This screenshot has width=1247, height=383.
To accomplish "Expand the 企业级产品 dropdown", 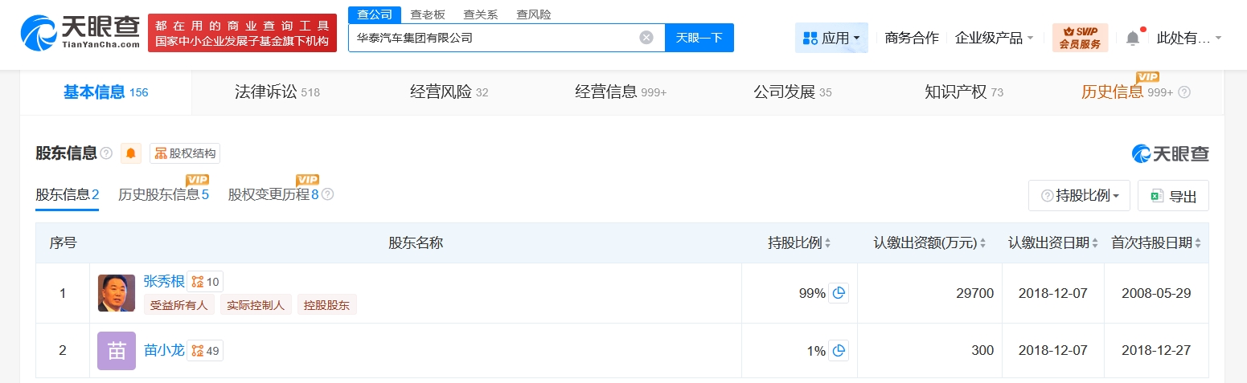I will click(x=994, y=38).
